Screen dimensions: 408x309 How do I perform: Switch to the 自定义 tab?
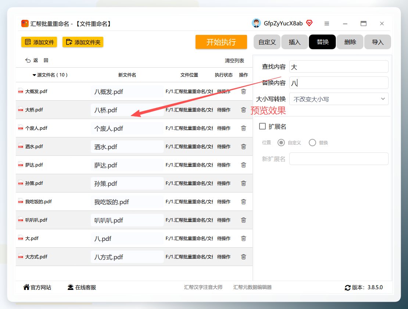click(267, 42)
